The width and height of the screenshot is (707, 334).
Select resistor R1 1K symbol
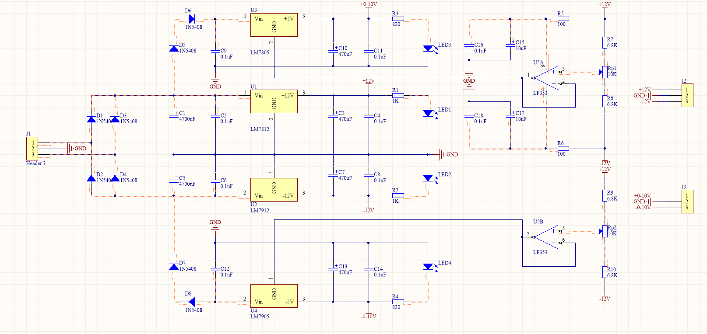(398, 95)
